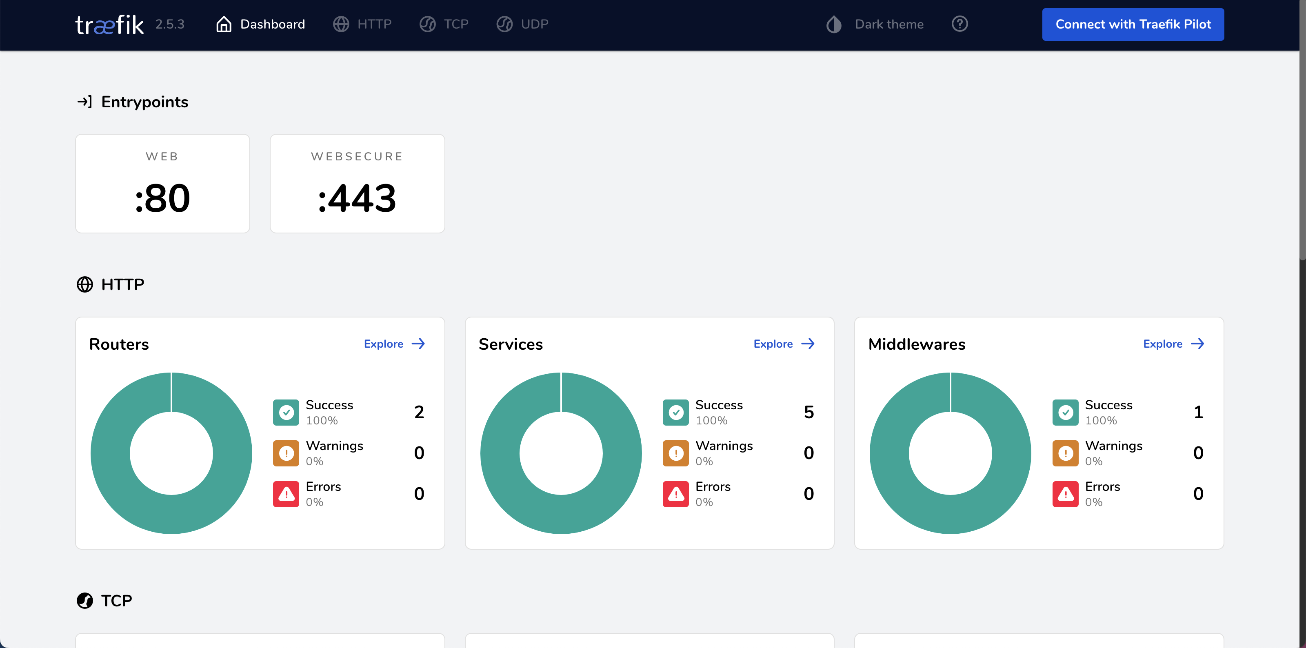Select the WEBSECURE :443 entrypoint card
This screenshot has height=648, width=1306.
(357, 184)
